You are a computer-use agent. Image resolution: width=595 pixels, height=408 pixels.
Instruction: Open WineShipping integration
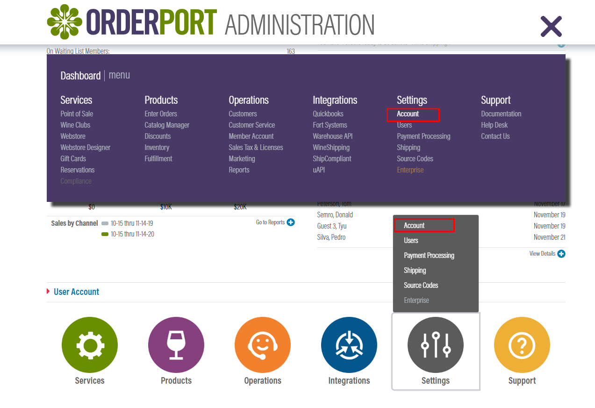click(x=331, y=147)
